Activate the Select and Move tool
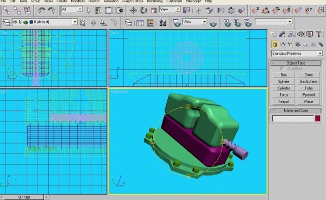The image size is (326, 200). [x=133, y=10]
